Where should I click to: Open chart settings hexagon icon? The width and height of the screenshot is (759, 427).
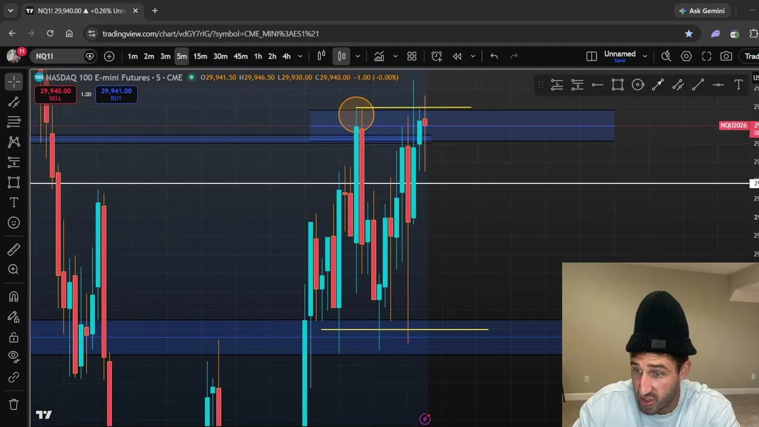(686, 56)
